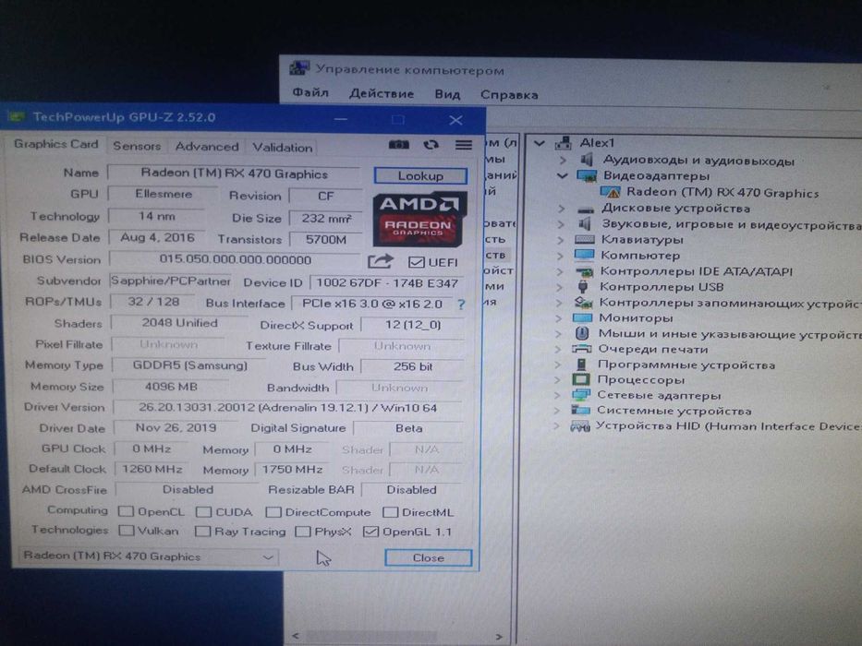
Task: Click the Дисковые устройства drive icon
Action: click(x=586, y=209)
